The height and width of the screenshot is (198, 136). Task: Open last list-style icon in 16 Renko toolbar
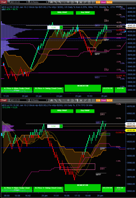pyautogui.click(x=93, y=100)
